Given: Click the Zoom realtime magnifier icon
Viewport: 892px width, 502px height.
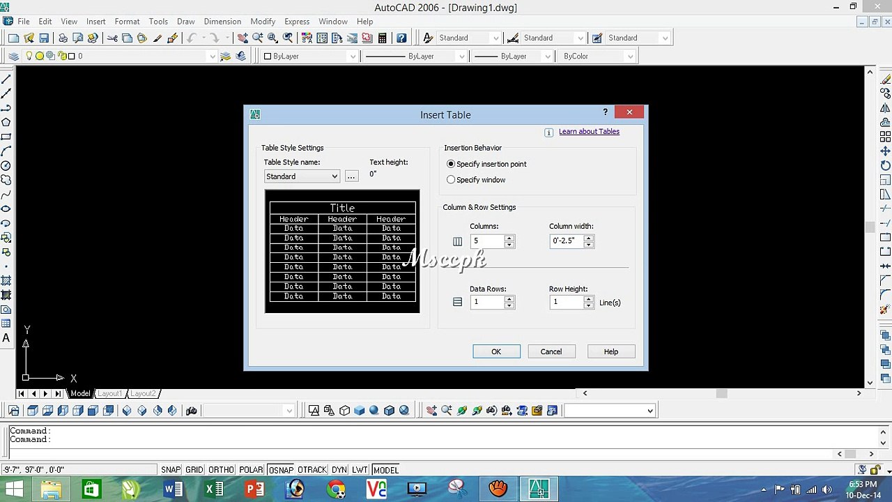Looking at the screenshot, I should [258, 38].
